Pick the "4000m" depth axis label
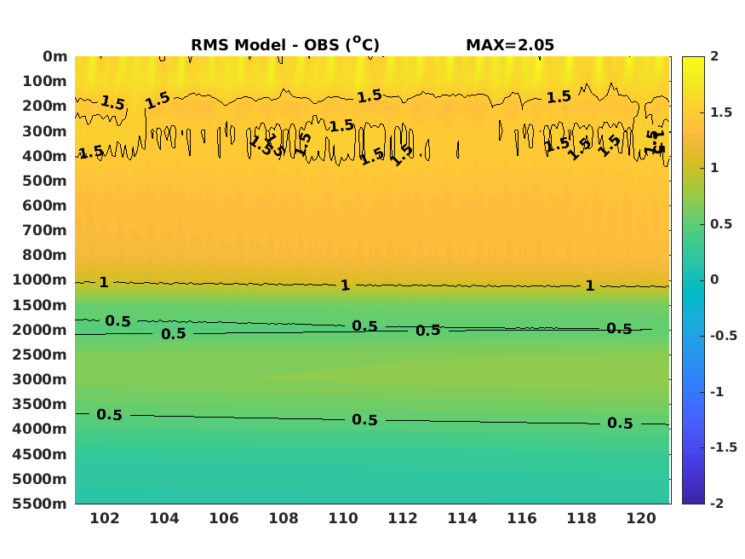The image size is (745, 559). pos(40,429)
